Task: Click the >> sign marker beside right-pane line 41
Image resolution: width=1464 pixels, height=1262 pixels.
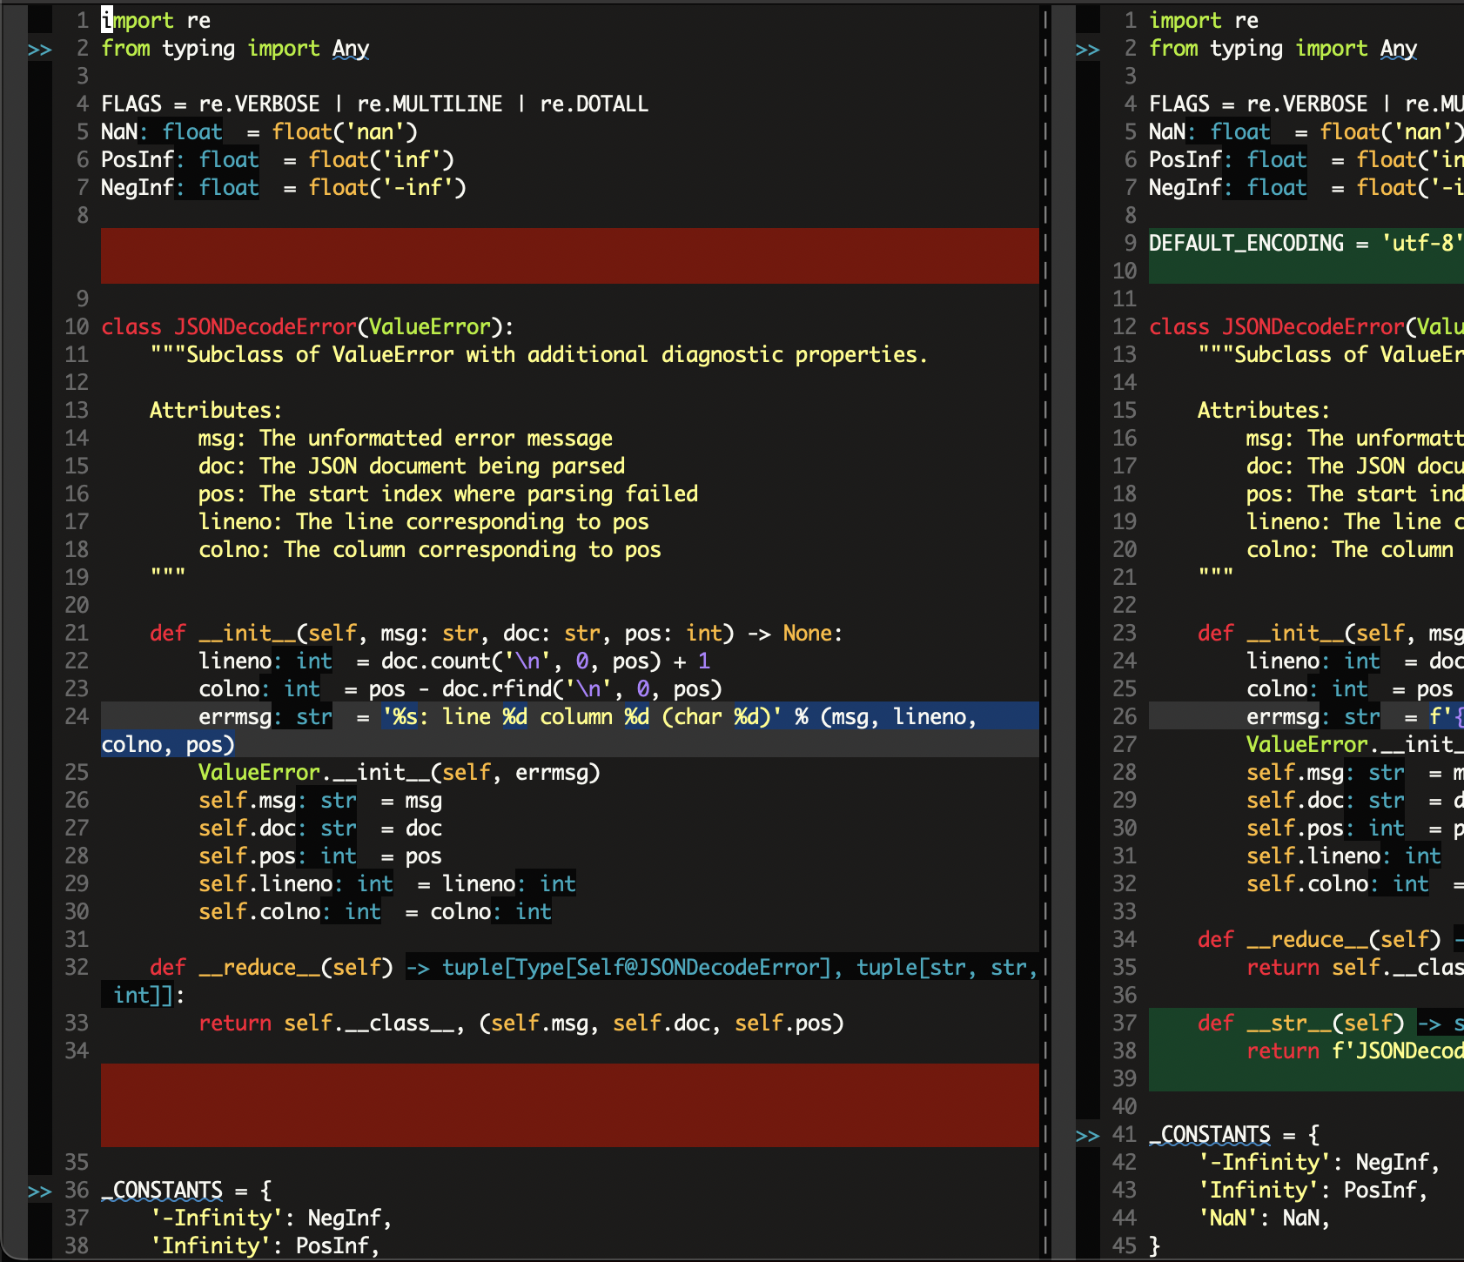Action: click(x=1088, y=1135)
